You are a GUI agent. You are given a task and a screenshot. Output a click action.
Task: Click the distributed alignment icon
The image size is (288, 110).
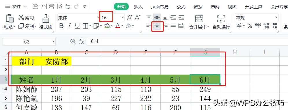(181, 26)
